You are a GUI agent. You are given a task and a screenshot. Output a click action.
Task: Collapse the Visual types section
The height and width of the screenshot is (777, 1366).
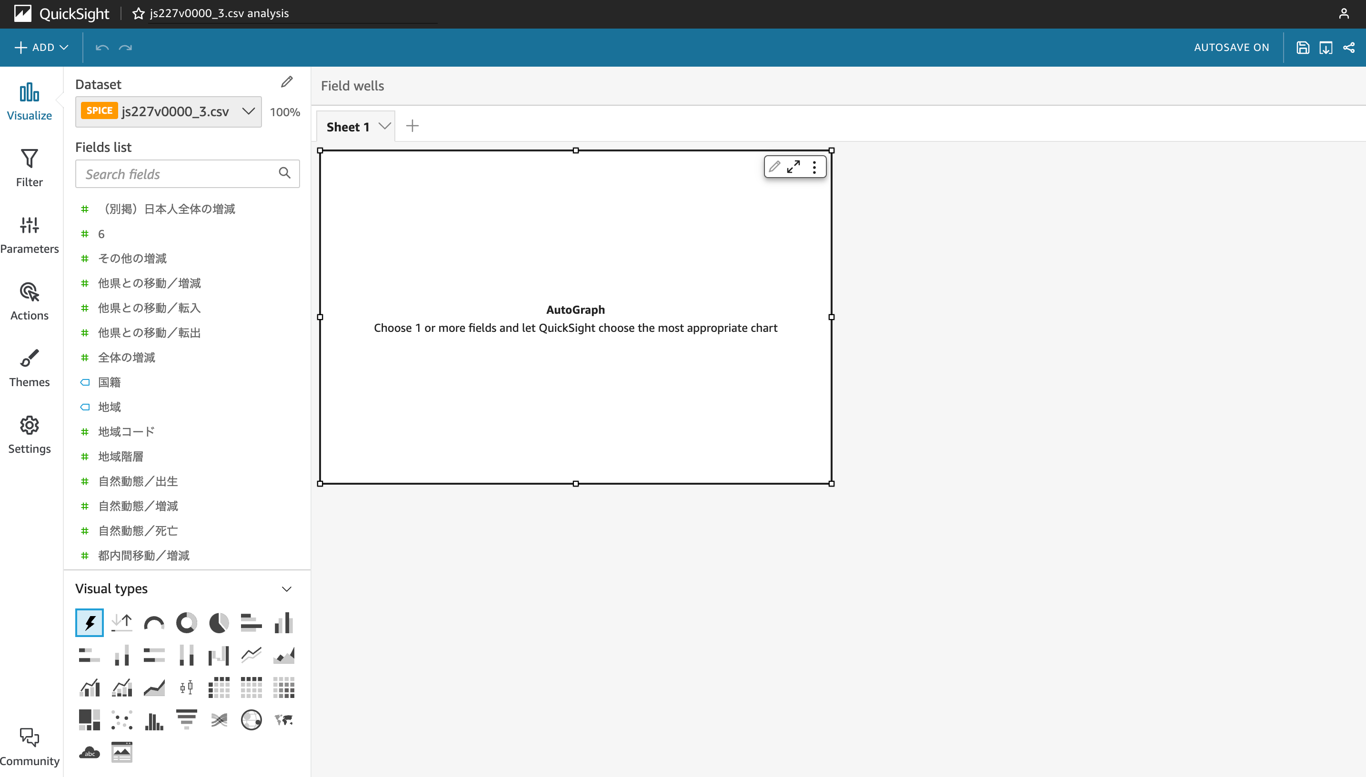pyautogui.click(x=287, y=588)
